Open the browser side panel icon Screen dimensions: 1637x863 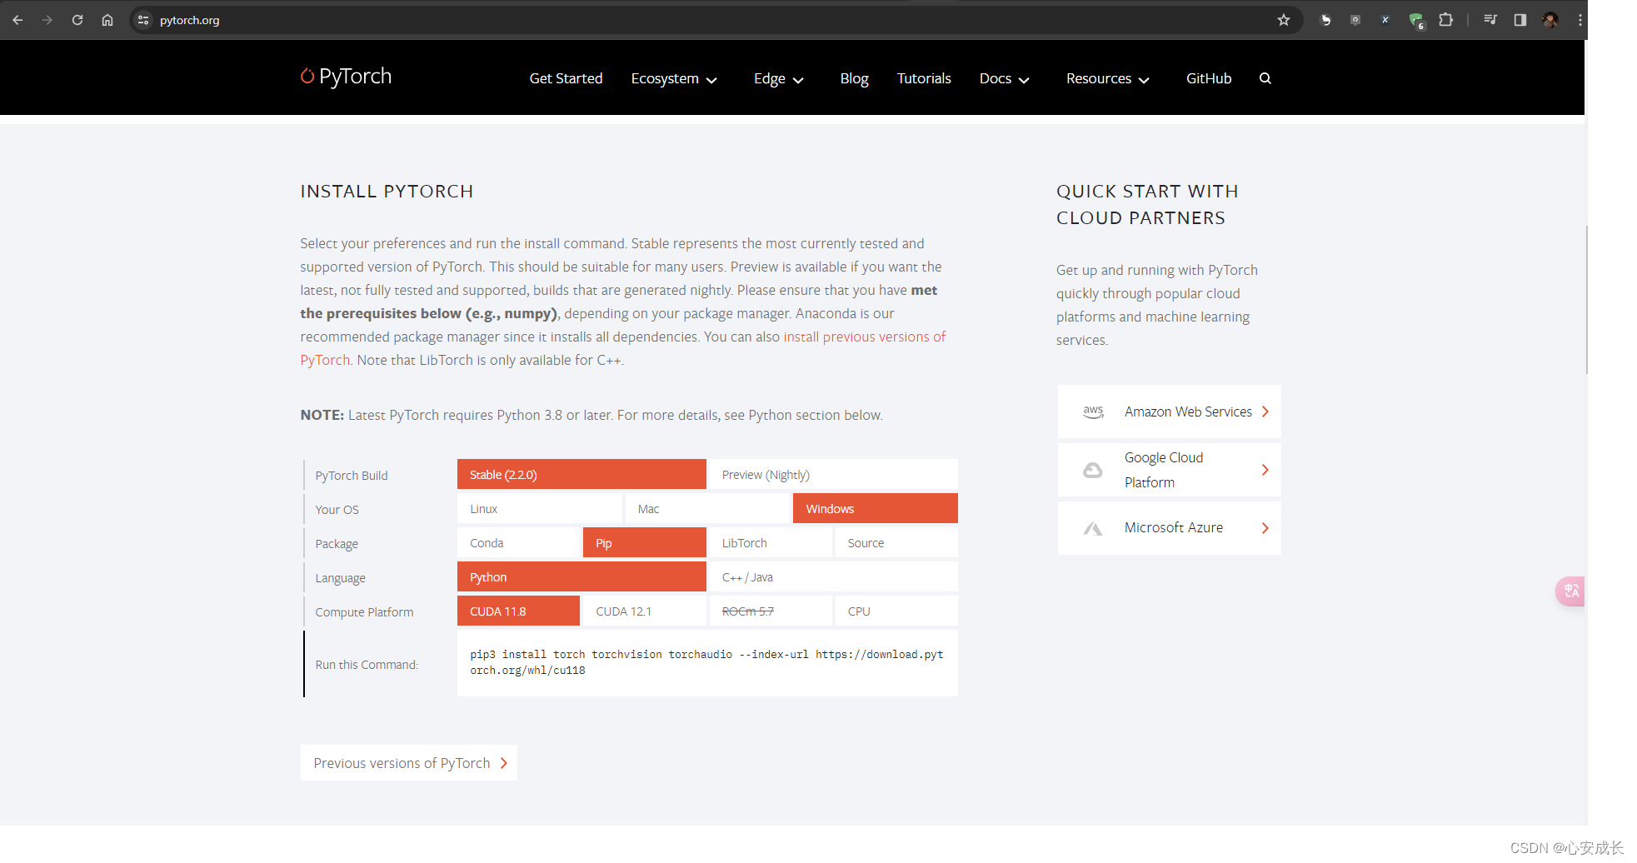point(1520,20)
